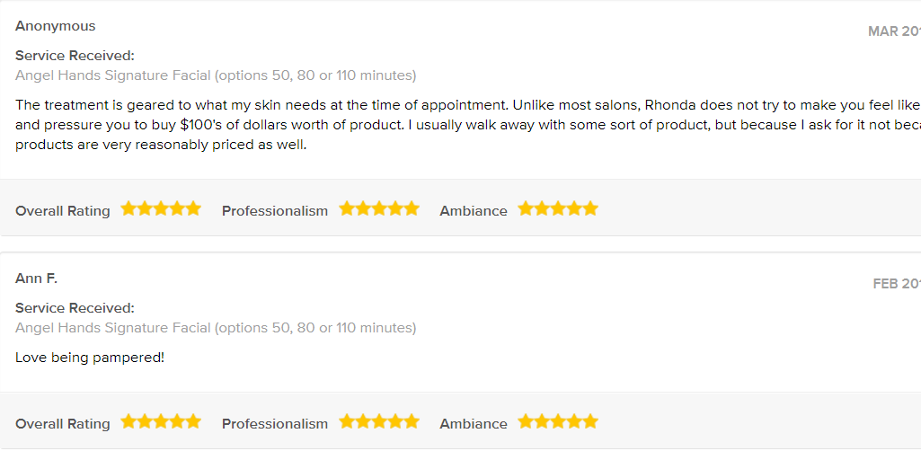Click the MAR date of the Anonymous review
The width and height of the screenshot is (921, 451).
click(x=895, y=31)
